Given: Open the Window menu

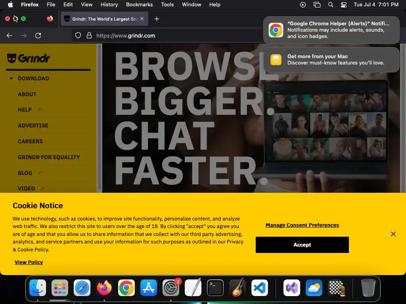Looking at the screenshot, I should click(x=192, y=5).
